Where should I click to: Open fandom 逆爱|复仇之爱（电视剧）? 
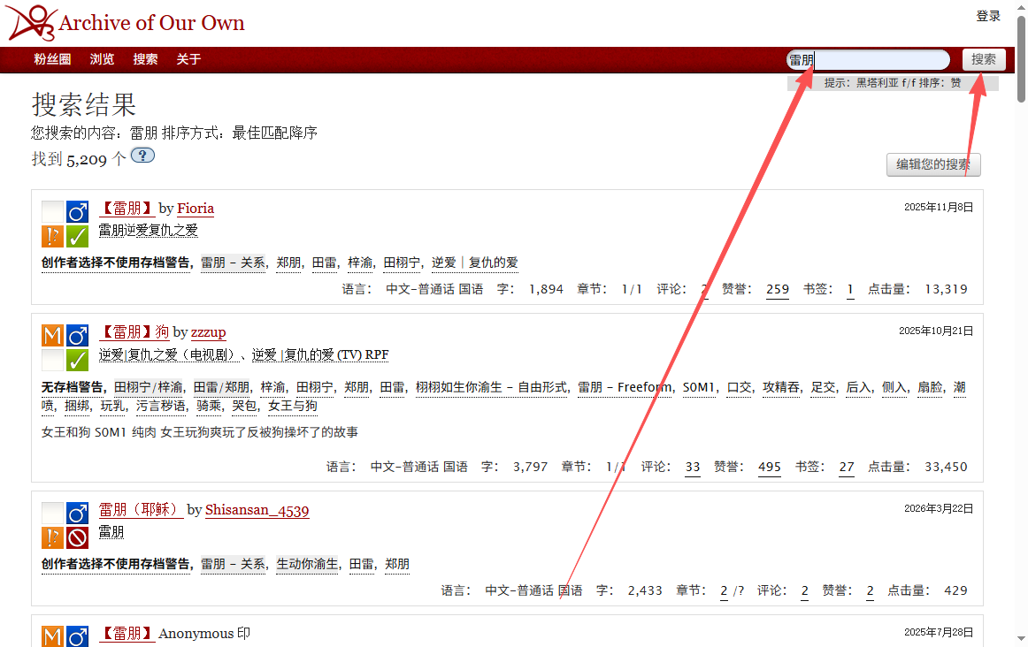170,354
